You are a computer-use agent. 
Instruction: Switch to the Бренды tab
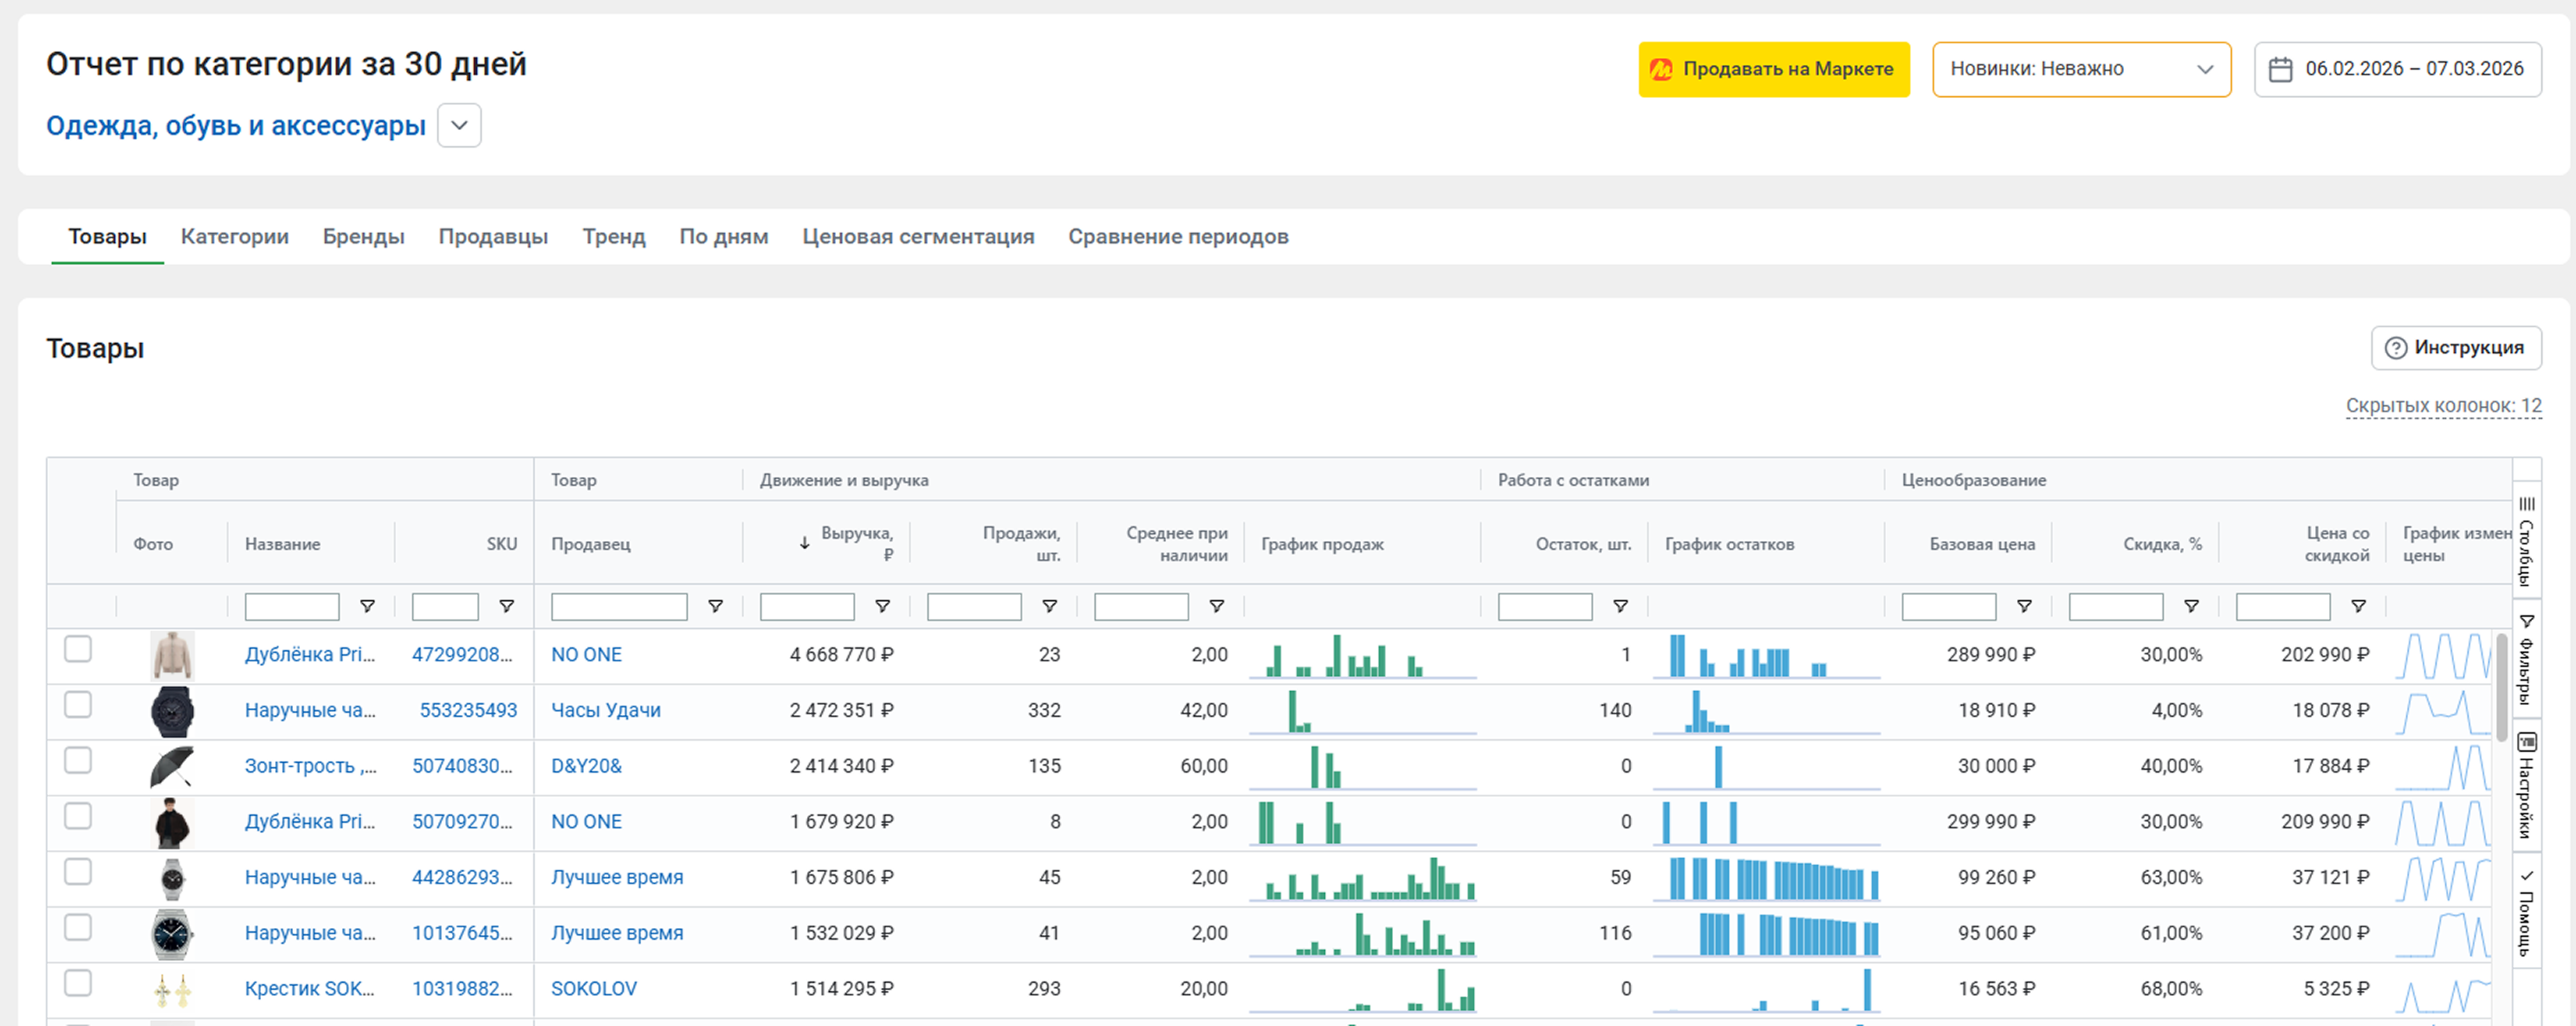tap(363, 237)
